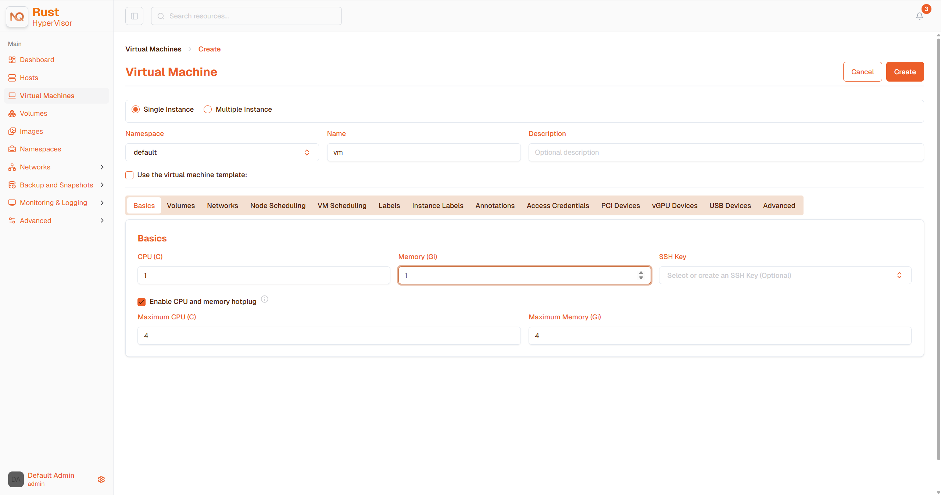
Task: Click the Monitoring & Logging sidebar icon
Action: pos(12,203)
